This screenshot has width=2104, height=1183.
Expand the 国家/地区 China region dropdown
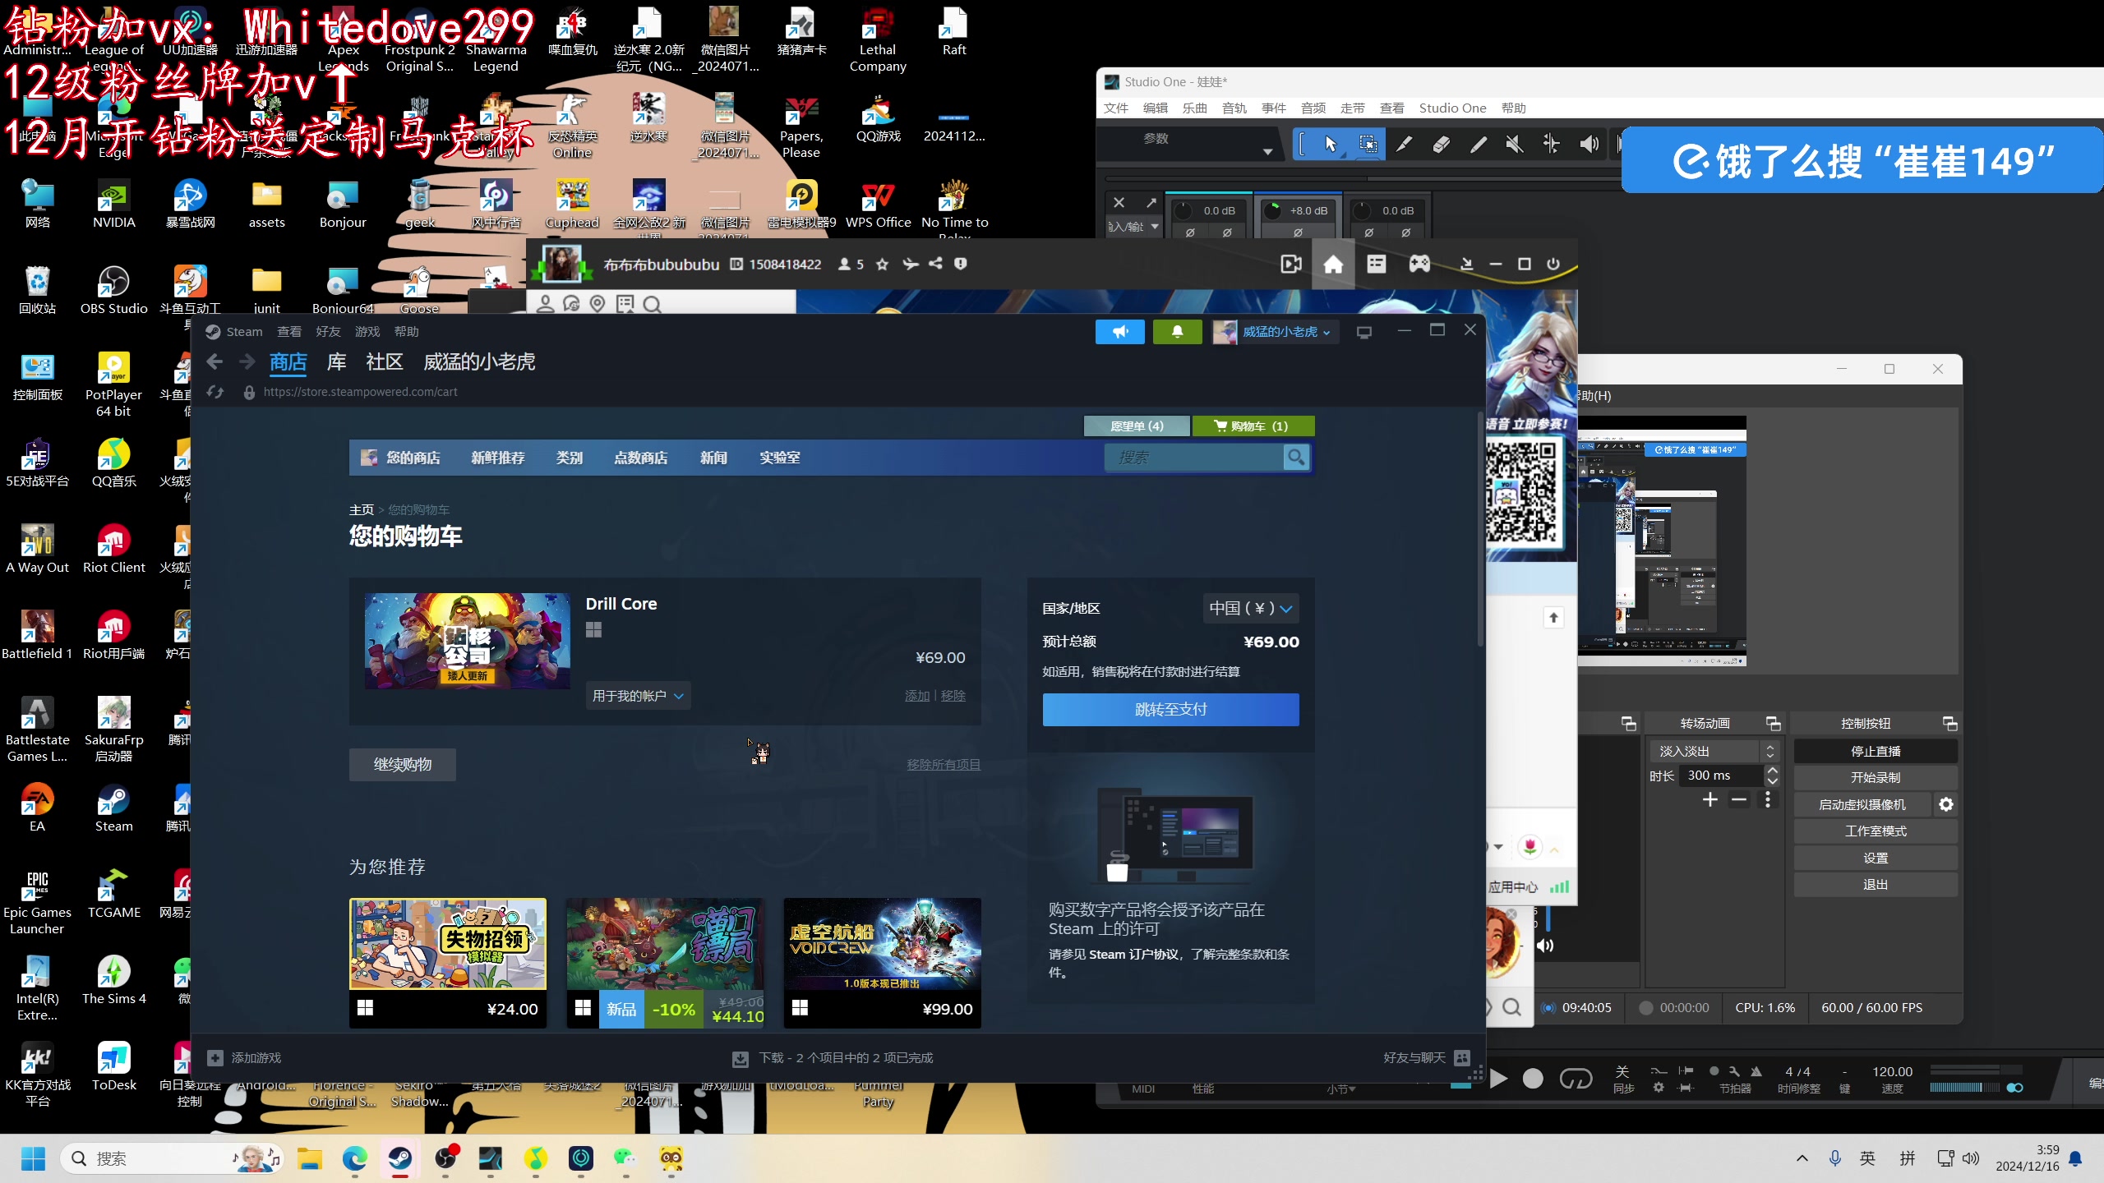(x=1247, y=608)
